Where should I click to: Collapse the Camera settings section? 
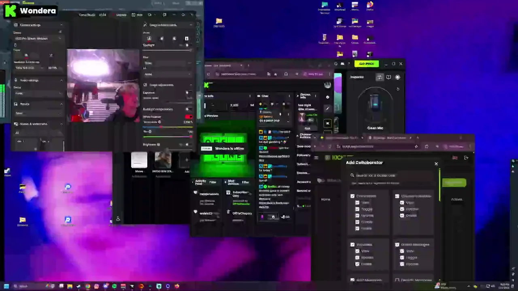coord(61,25)
